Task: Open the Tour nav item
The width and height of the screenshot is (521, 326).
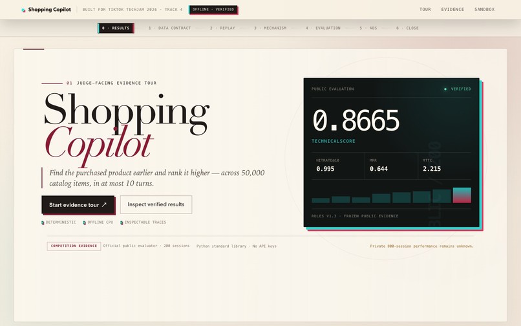Action: (425, 9)
